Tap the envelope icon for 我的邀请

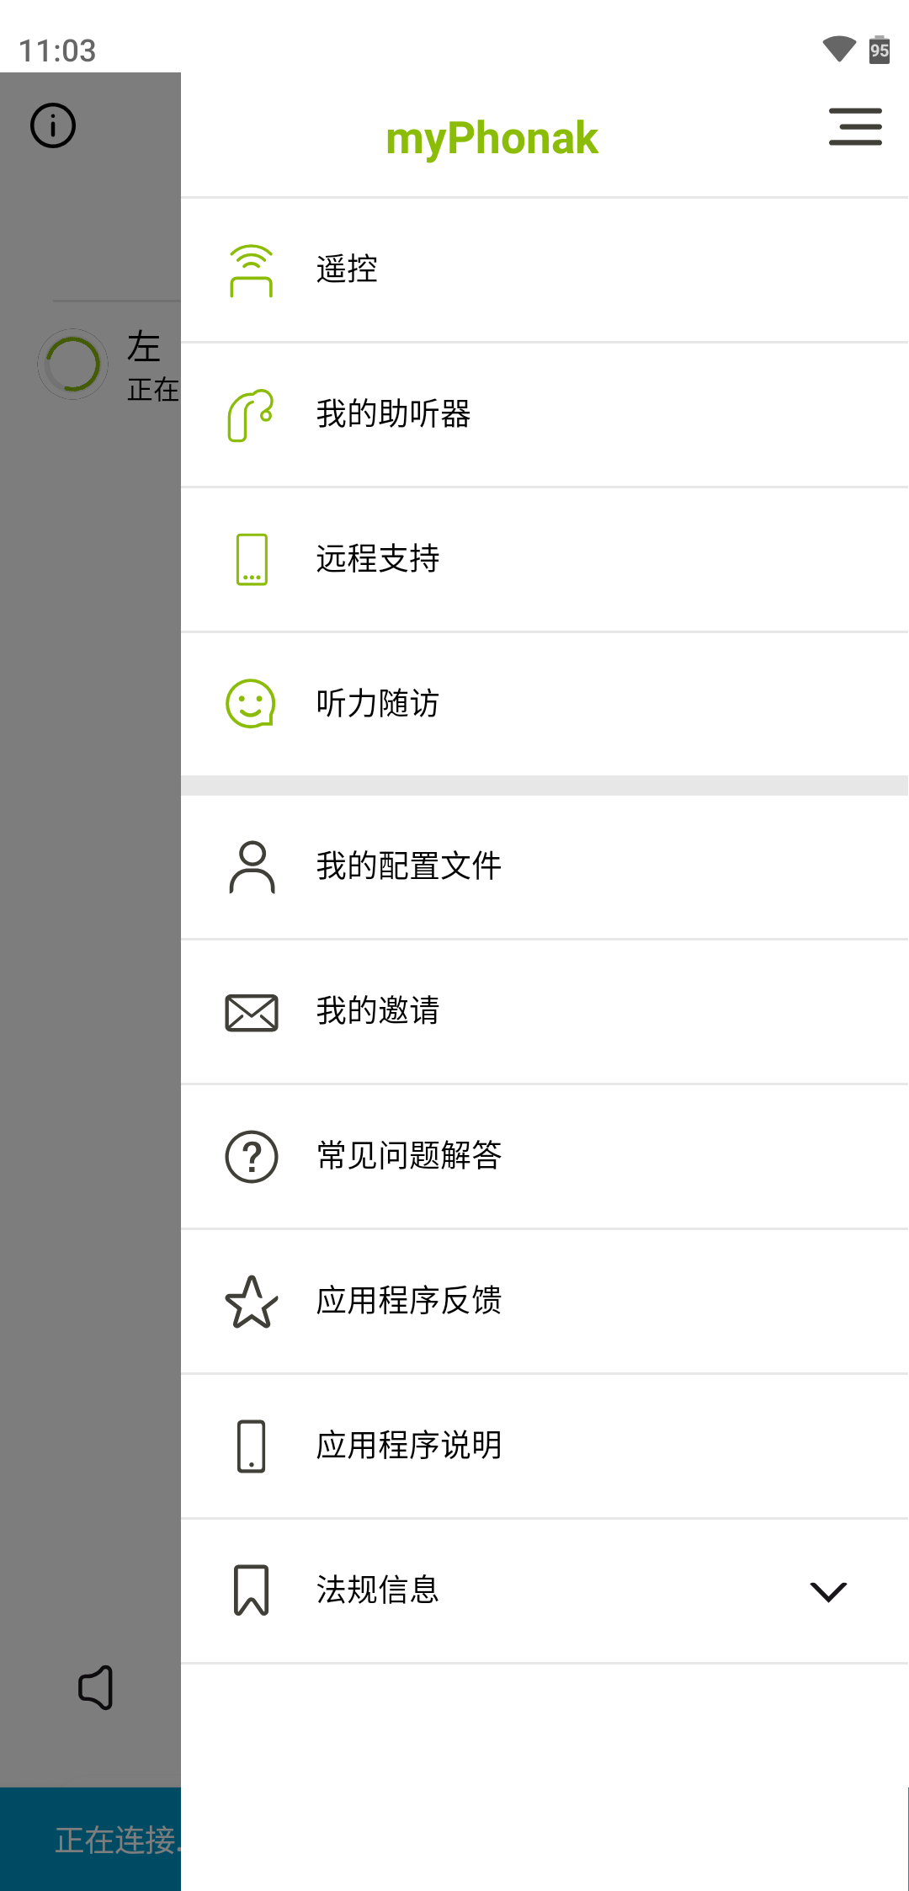(251, 1013)
